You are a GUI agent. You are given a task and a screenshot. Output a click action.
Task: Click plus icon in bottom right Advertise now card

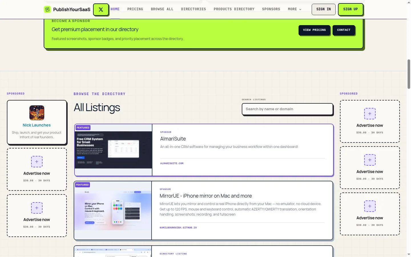coord(370,206)
